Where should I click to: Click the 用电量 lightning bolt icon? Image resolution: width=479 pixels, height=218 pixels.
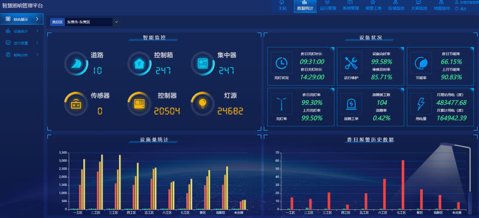tap(421, 104)
